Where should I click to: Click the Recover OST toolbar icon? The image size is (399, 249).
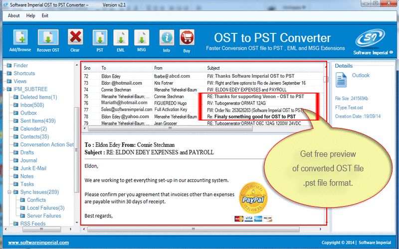(x=48, y=37)
